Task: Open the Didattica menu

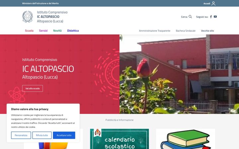Action: [73, 30]
